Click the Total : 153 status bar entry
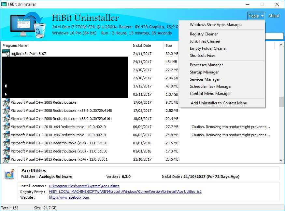This screenshot has height=211, width=285. click(x=10, y=208)
